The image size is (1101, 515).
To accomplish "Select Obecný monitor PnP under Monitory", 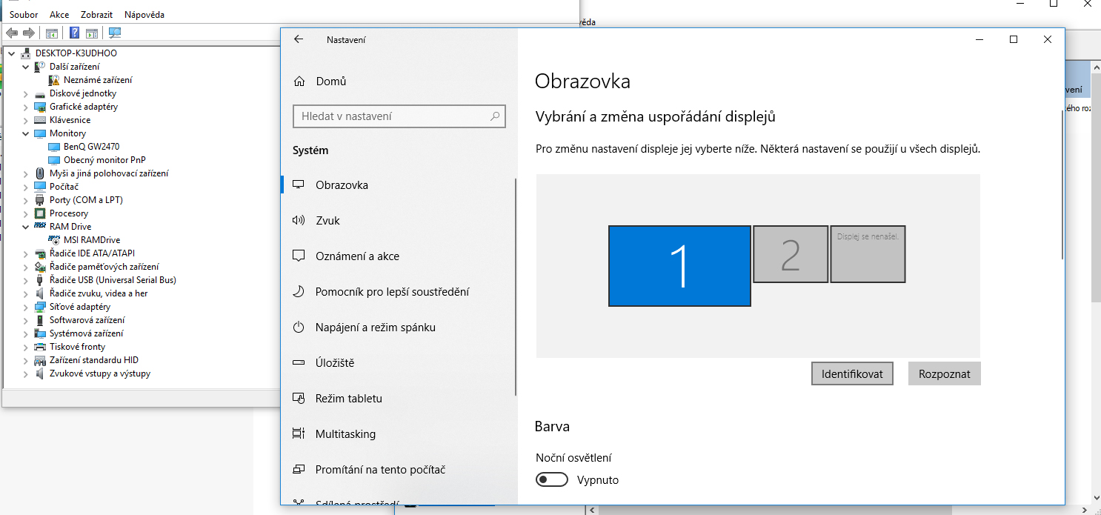I will coord(104,160).
